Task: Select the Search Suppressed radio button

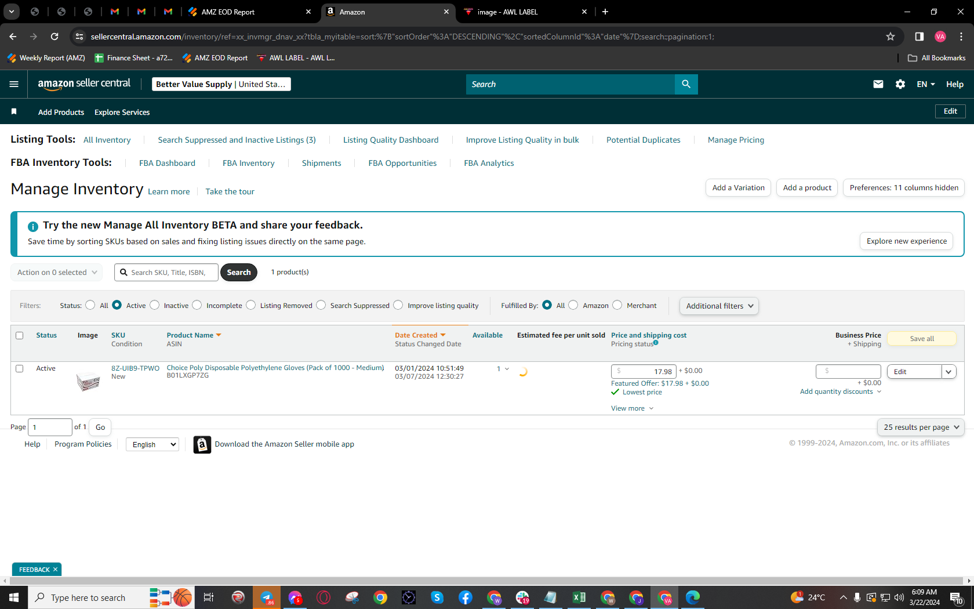Action: pyautogui.click(x=321, y=305)
